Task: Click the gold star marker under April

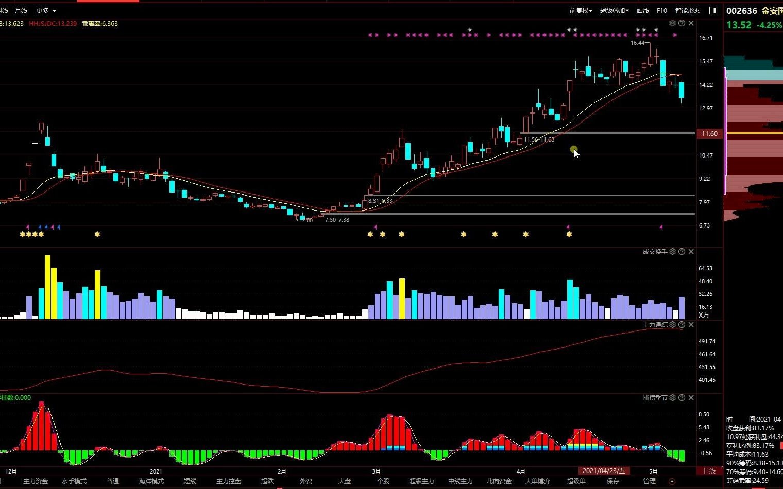Action: [x=525, y=234]
